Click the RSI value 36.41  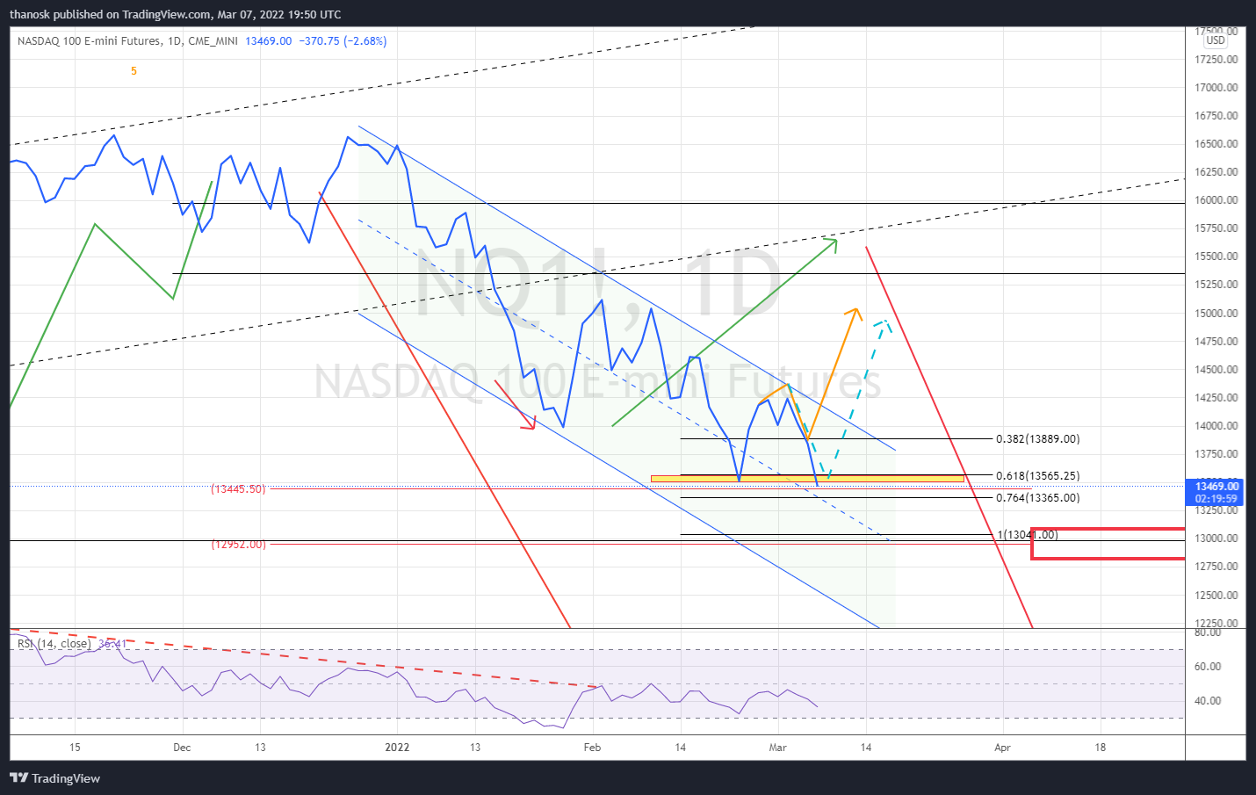click(x=112, y=644)
